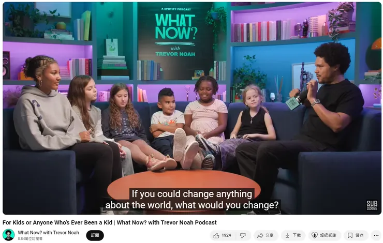Click the thumbs-up like icon
Image resolution: width=383 pixels, height=243 pixels.
(216, 235)
